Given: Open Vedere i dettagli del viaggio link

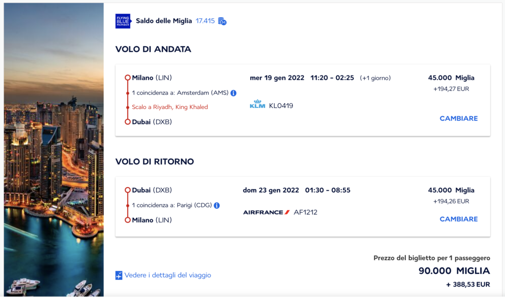Looking at the screenshot, I should tap(168, 275).
